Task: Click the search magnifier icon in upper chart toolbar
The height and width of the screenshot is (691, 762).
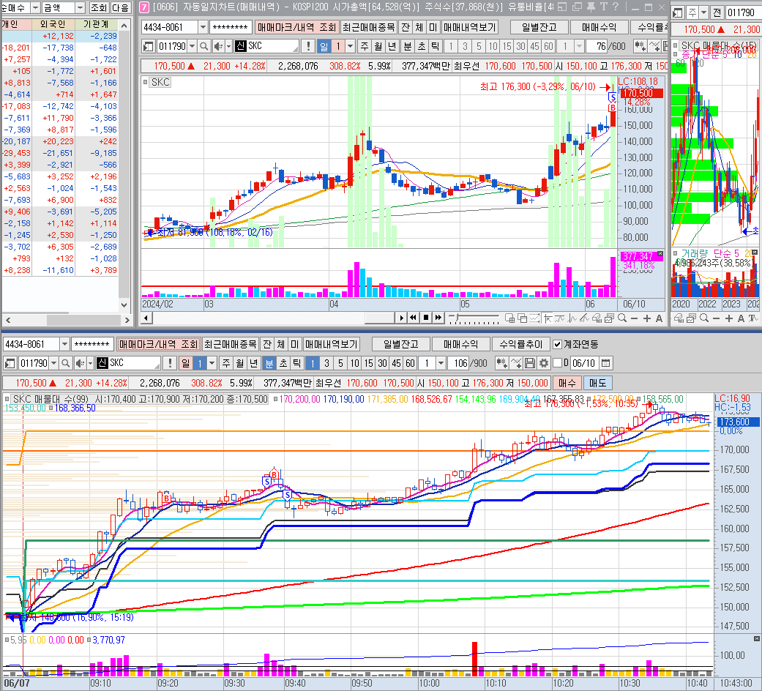Action: (x=204, y=46)
